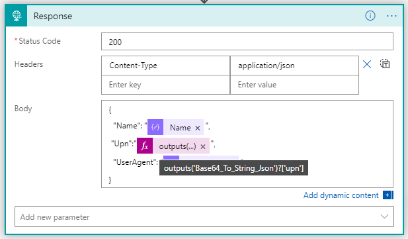The image size is (408, 239).
Task: Open the Response info icon
Action: (370, 16)
